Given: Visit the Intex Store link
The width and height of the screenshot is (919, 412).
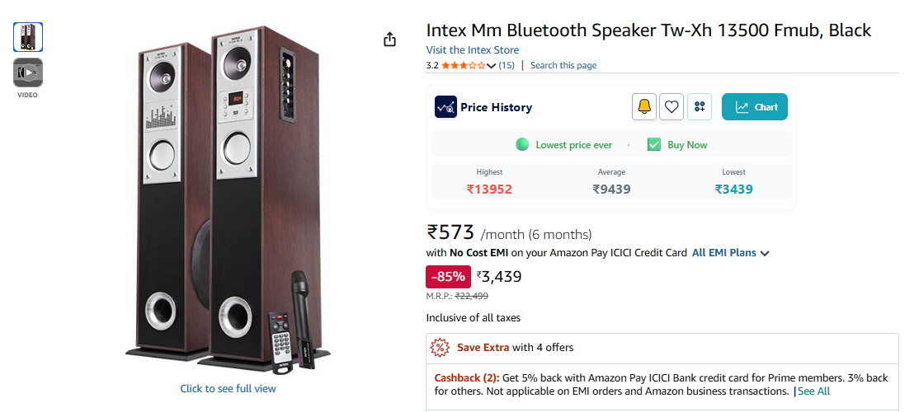Looking at the screenshot, I should point(473,50).
